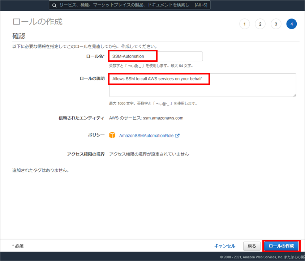Click the role description text area

point(202,85)
